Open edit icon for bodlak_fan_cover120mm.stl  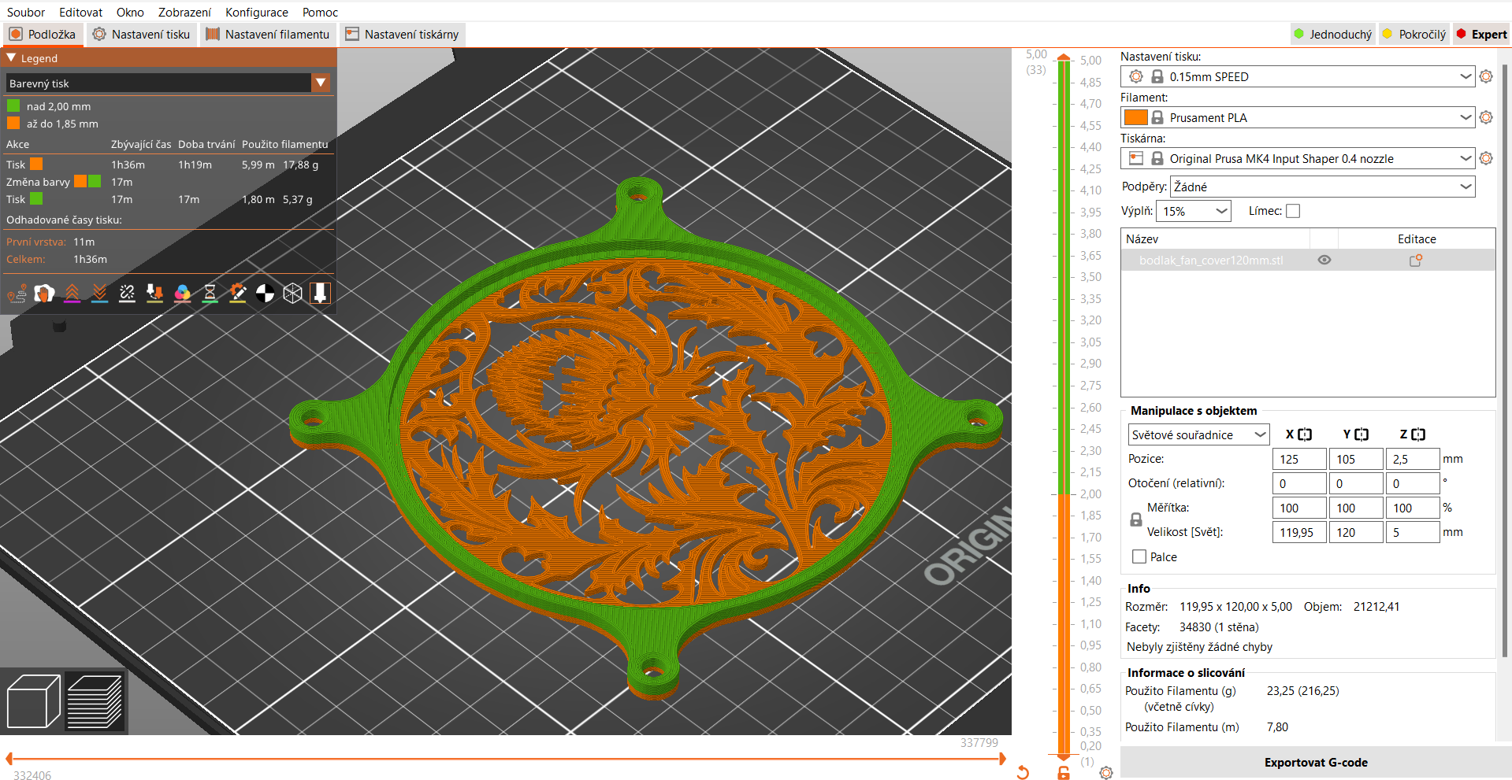click(x=1416, y=261)
